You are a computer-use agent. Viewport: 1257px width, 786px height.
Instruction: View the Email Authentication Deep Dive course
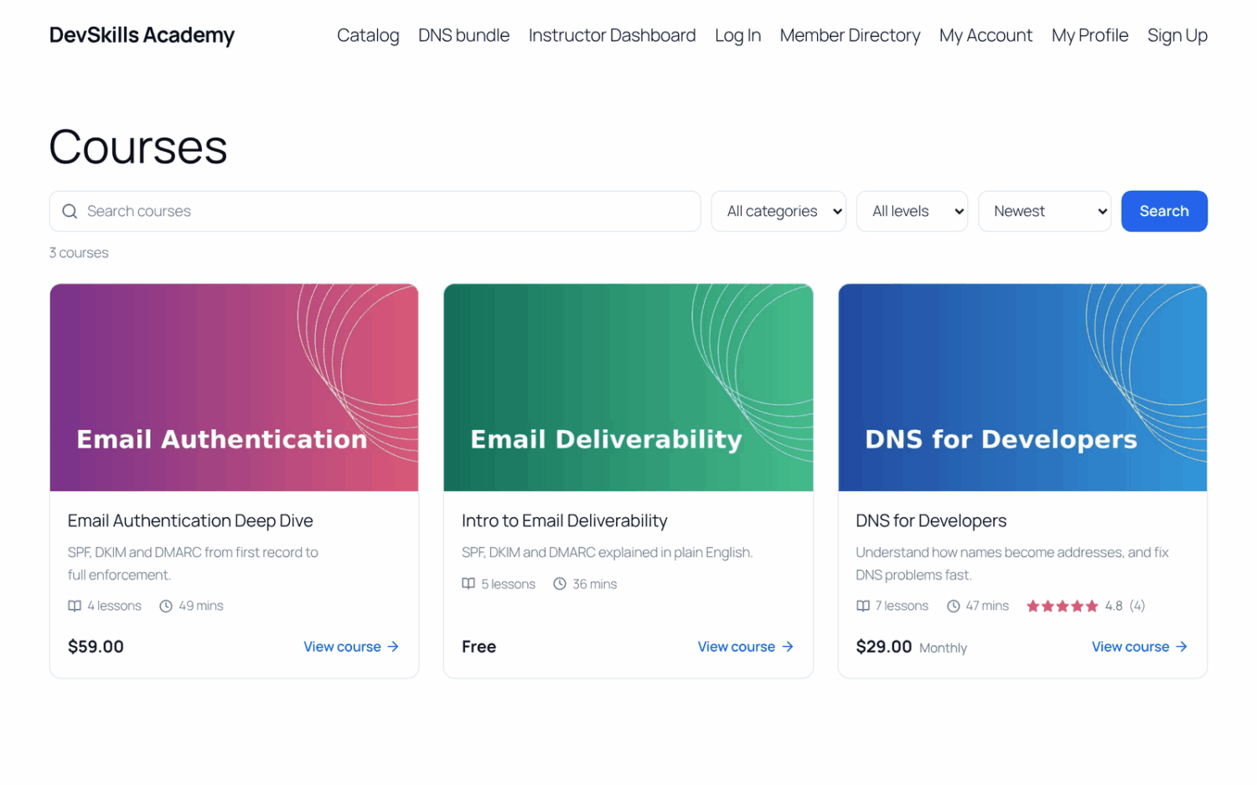[351, 647]
